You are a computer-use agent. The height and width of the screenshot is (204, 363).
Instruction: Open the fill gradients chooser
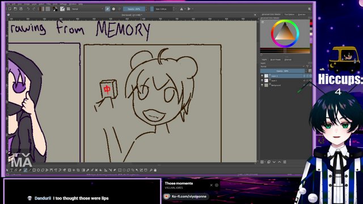pos(42,9)
